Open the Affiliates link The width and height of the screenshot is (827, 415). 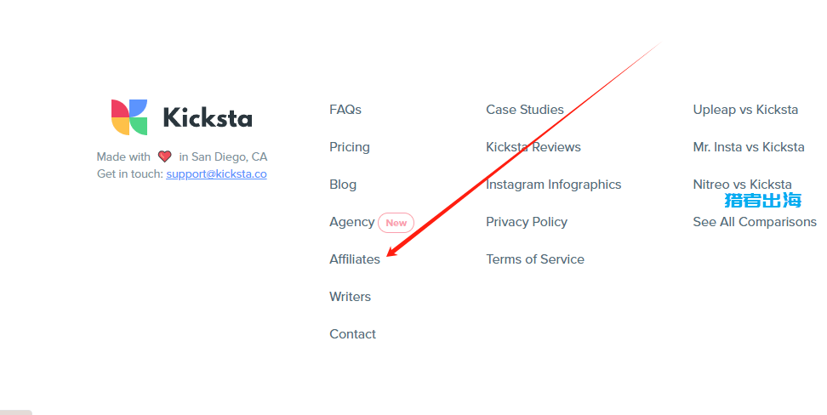355,259
